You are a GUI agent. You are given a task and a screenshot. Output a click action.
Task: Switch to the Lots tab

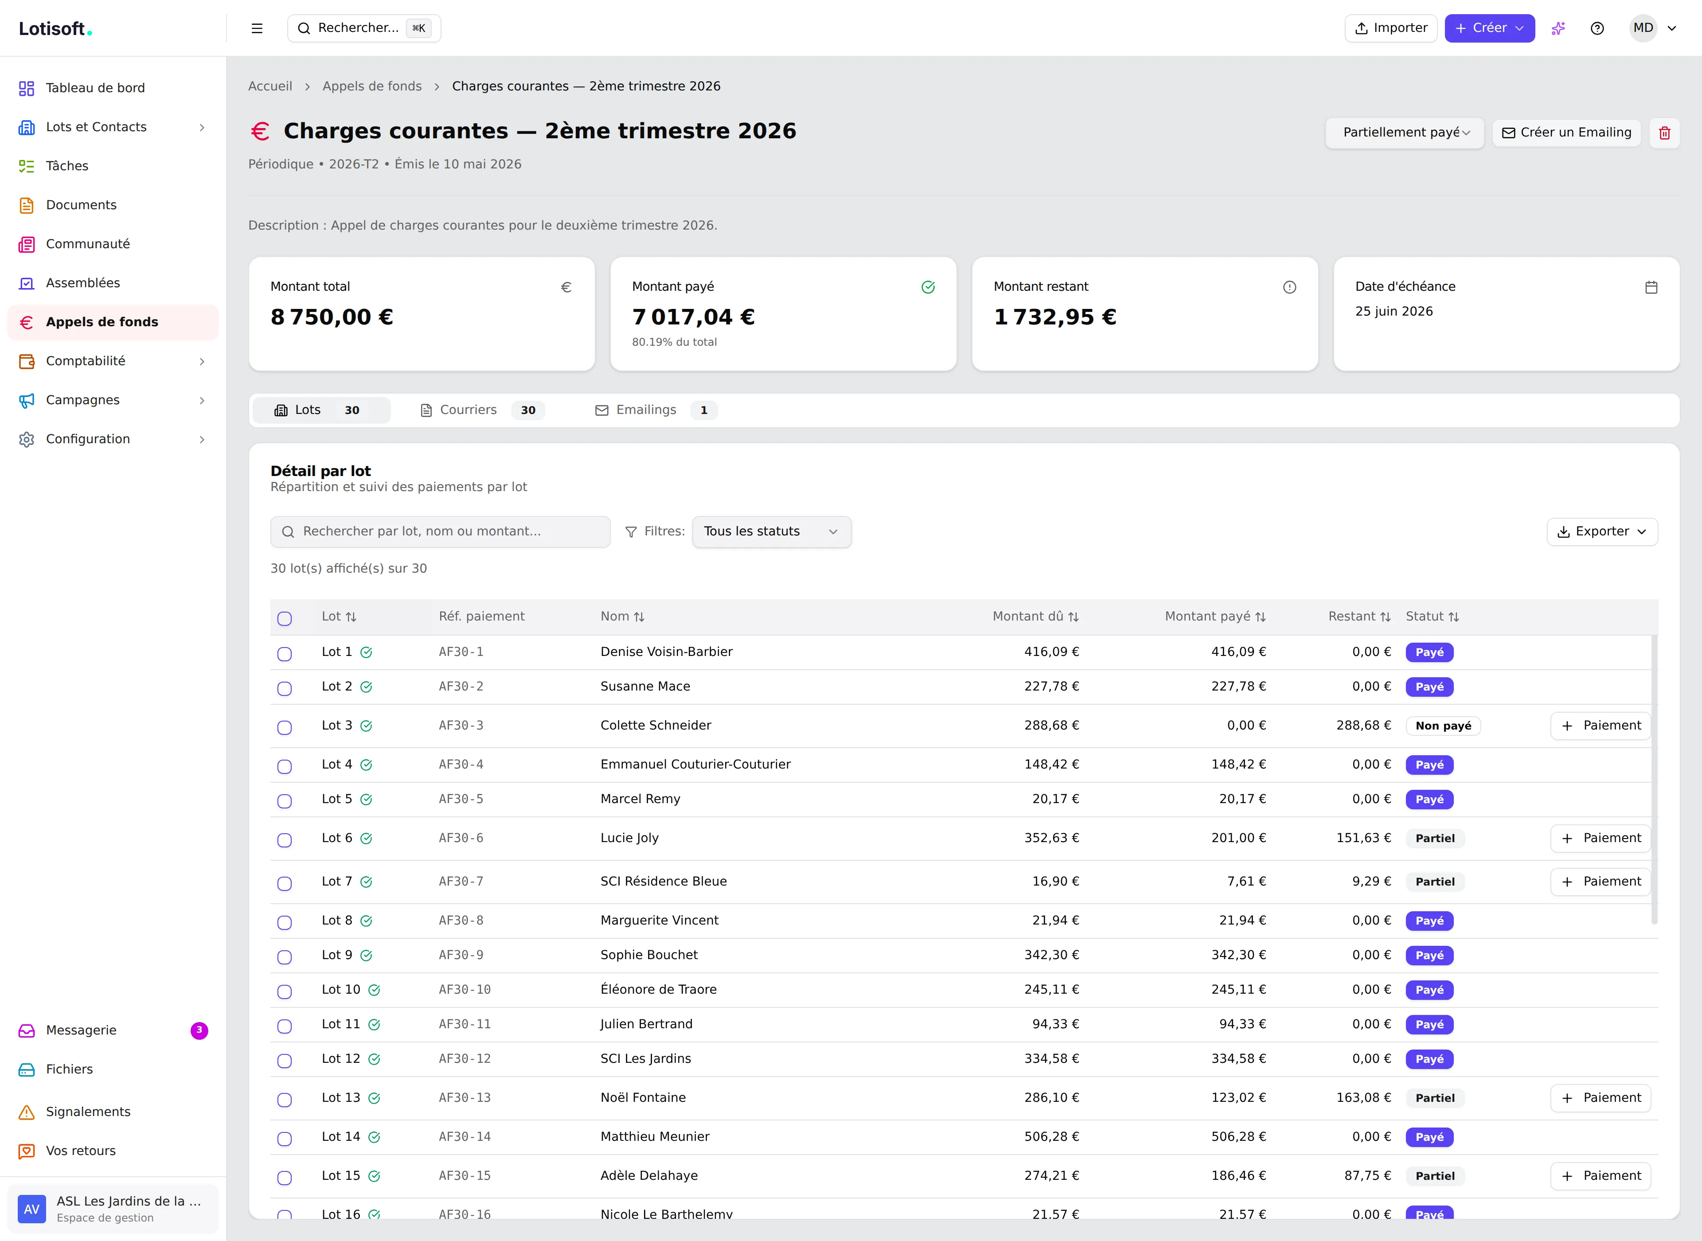point(321,410)
